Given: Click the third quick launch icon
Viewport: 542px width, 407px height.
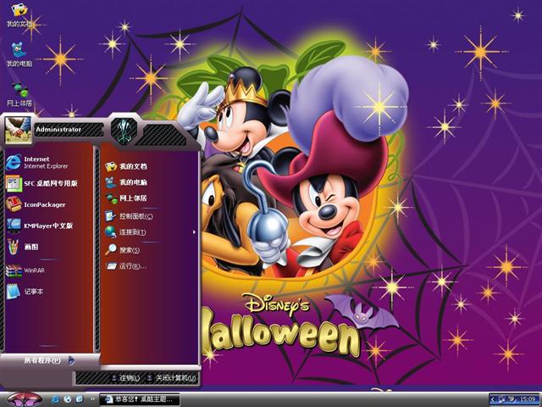Looking at the screenshot, I should point(80,399).
